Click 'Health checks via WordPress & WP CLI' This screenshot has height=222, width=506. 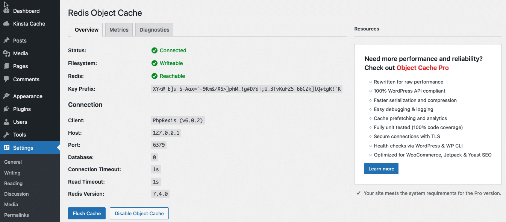[x=419, y=146]
